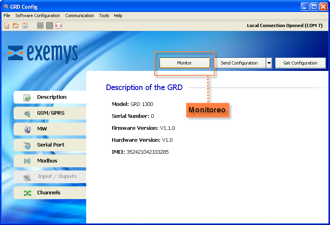Click the red connection toolbar icon
Screen dimensions: 330x225
pos(59,25)
